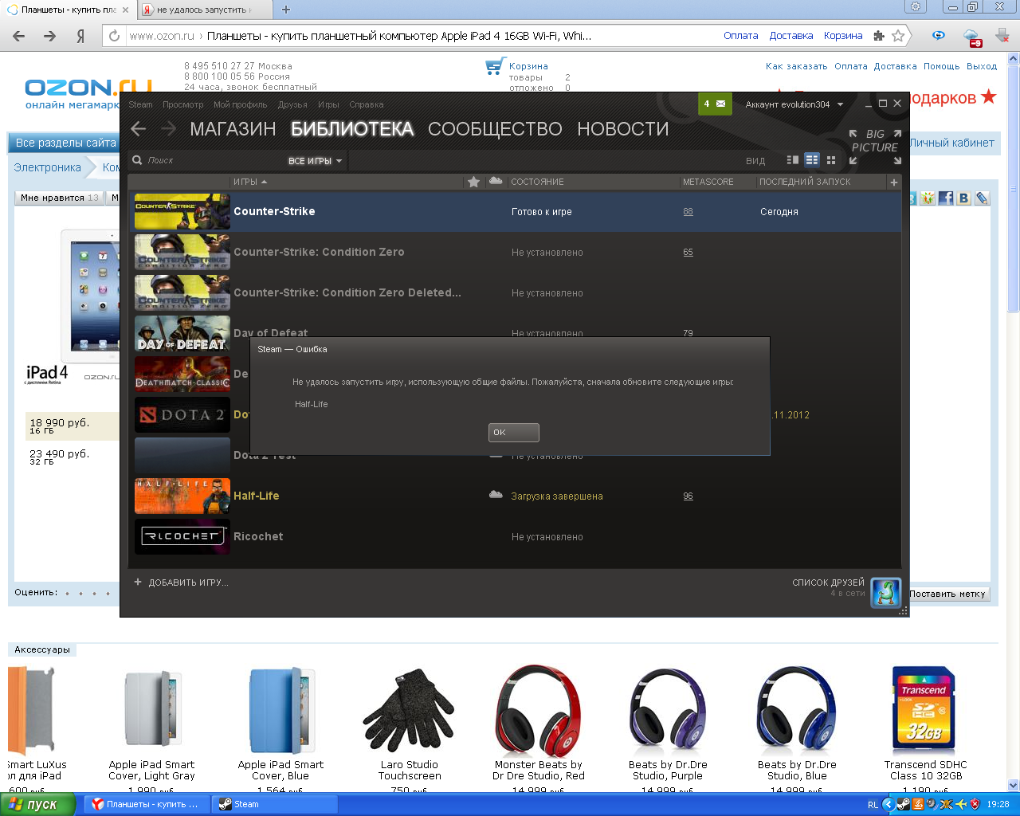This screenshot has height=816, width=1020.
Task: Expand Аккаунт evolution304 dropdown
Action: [x=794, y=104]
